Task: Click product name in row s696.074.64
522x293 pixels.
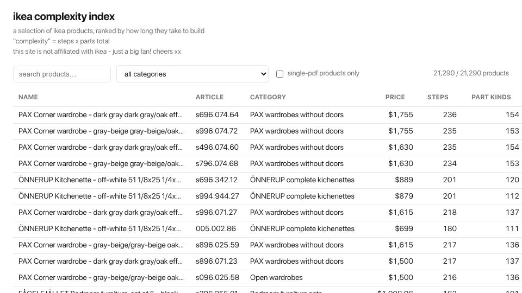Action: [101, 114]
